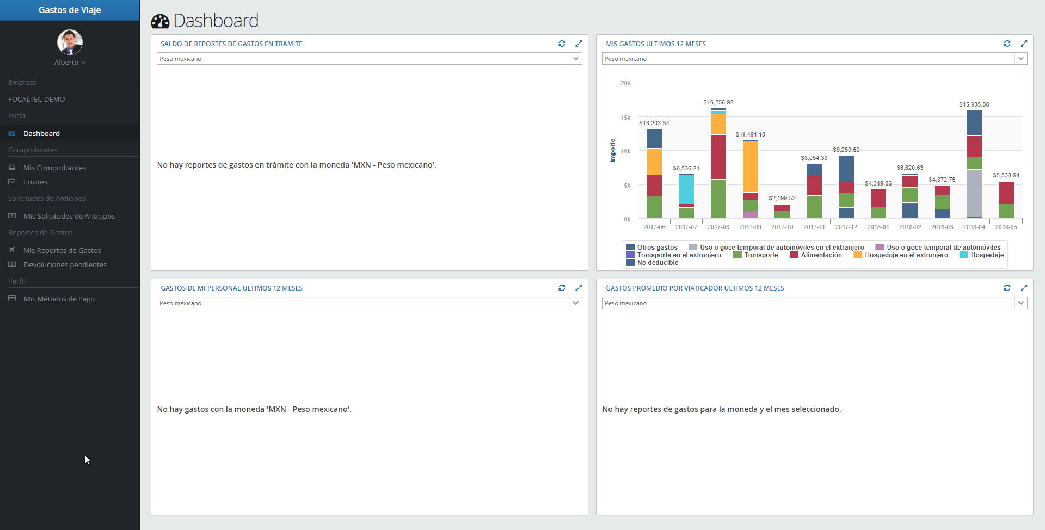Toggle Hospedaje series in chart legend
This screenshot has height=530, width=1045.
(982, 255)
